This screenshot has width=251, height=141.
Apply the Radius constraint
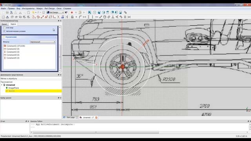click(105, 17)
